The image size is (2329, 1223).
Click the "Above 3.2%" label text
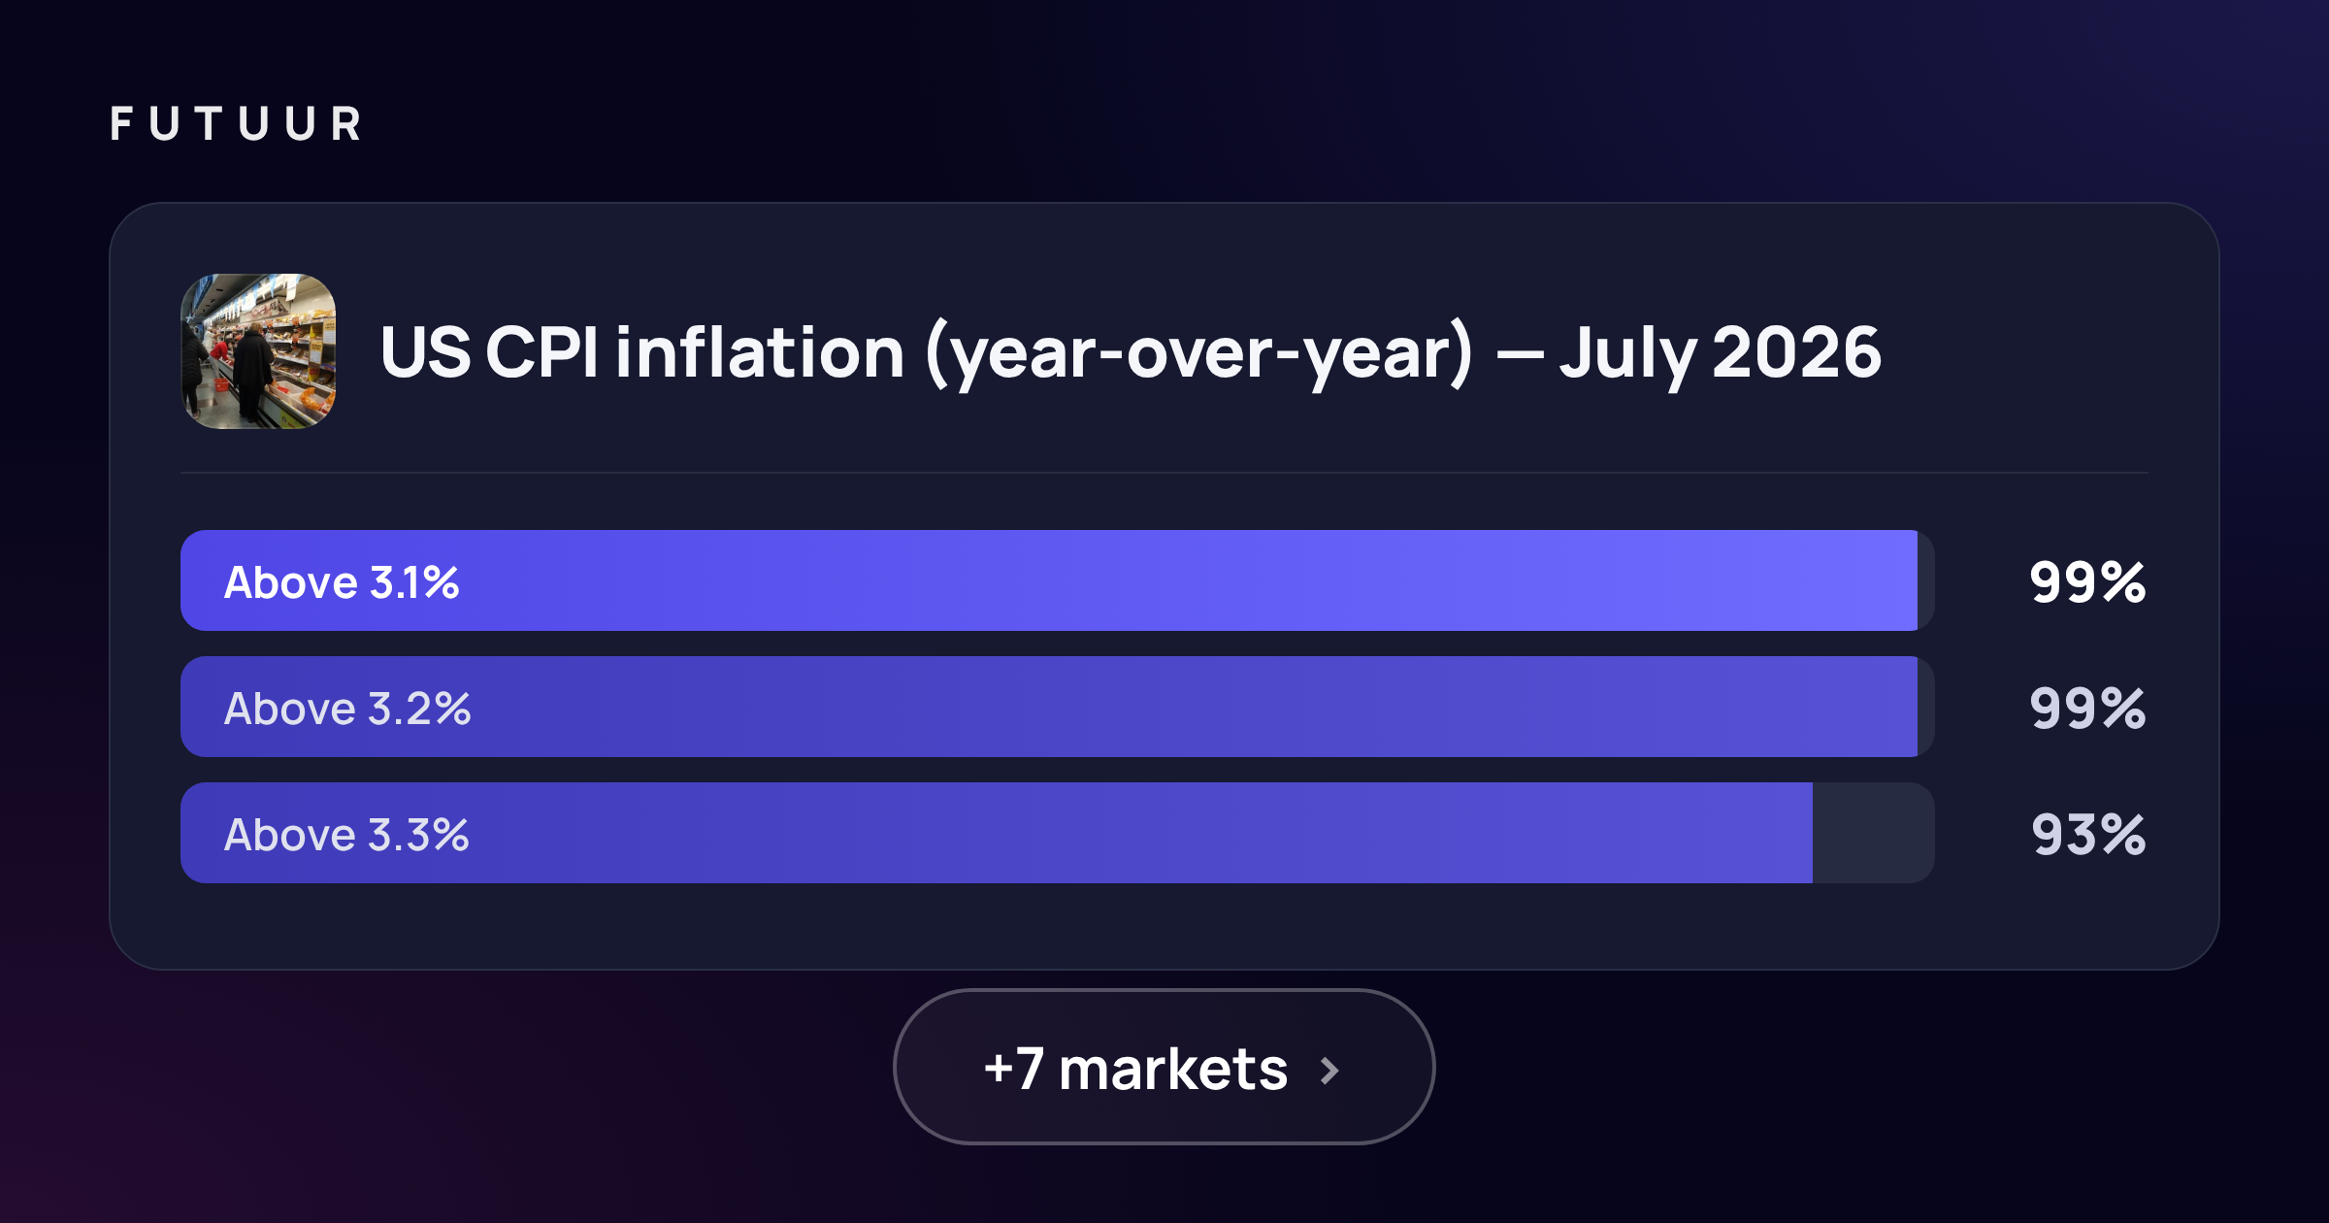click(347, 709)
